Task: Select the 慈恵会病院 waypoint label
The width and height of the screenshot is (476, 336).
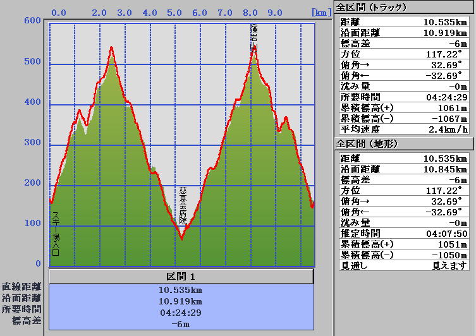Action: [183, 206]
